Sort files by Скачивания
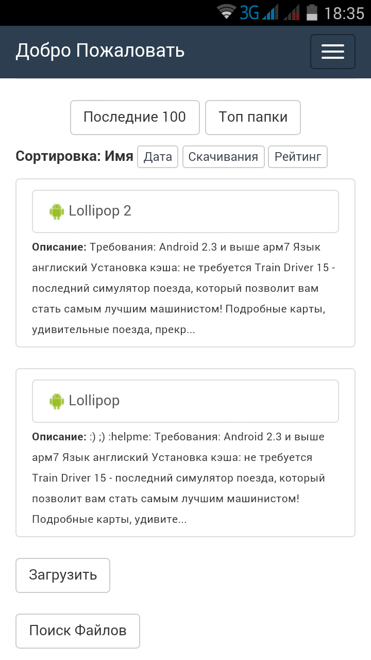The width and height of the screenshot is (371, 660). pos(223,157)
